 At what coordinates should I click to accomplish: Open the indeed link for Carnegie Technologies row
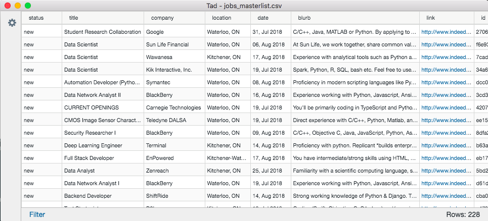[x=447, y=107]
